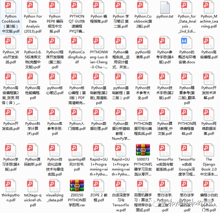
Task: Click the Python_for_Data_Analysis 2nd Edition icon
Action: pyautogui.click(x=187, y=7)
